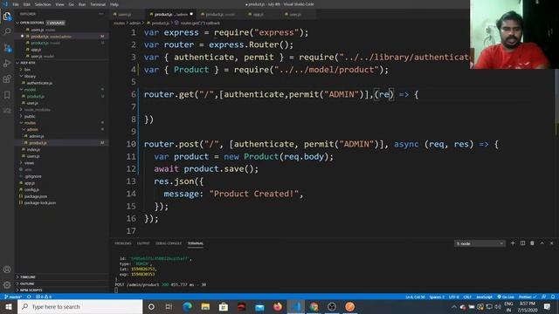This screenshot has width=559, height=314.
Task: Expand the public folder
Action: pyautogui.click(x=30, y=116)
